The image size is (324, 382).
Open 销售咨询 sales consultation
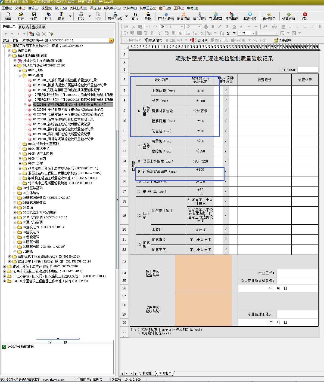183,16
